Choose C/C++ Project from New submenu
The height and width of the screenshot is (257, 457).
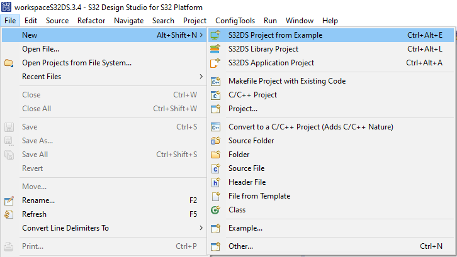coord(252,95)
